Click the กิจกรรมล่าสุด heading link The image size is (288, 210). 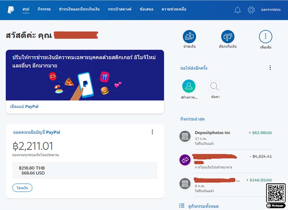[x=192, y=119]
